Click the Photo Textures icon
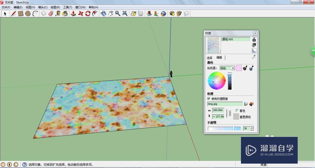The image size is (315, 168). point(156,14)
